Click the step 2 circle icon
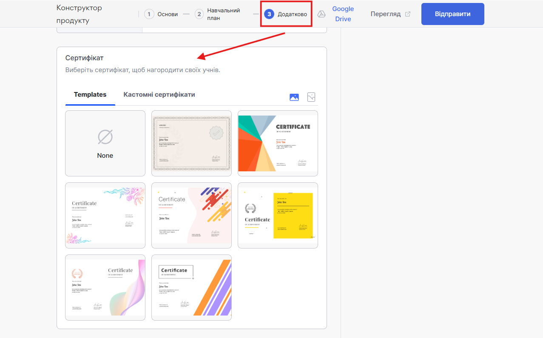Screen dimensions: 543x338 pos(199,14)
